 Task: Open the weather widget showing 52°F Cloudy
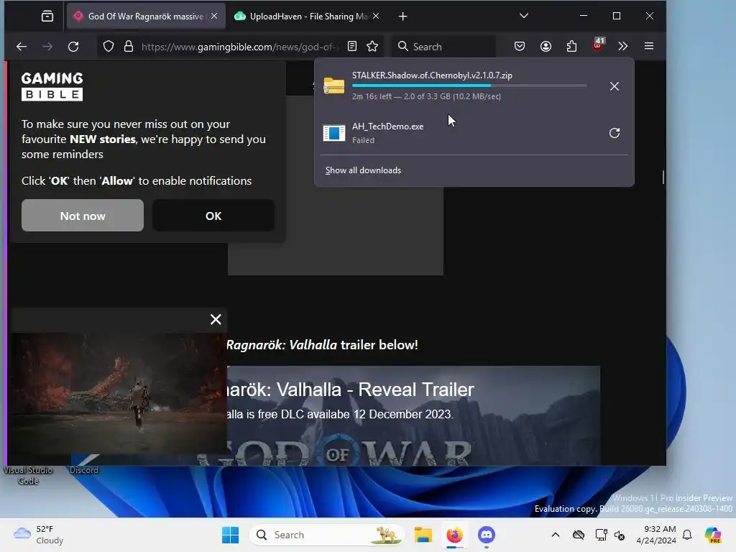pyautogui.click(x=39, y=535)
